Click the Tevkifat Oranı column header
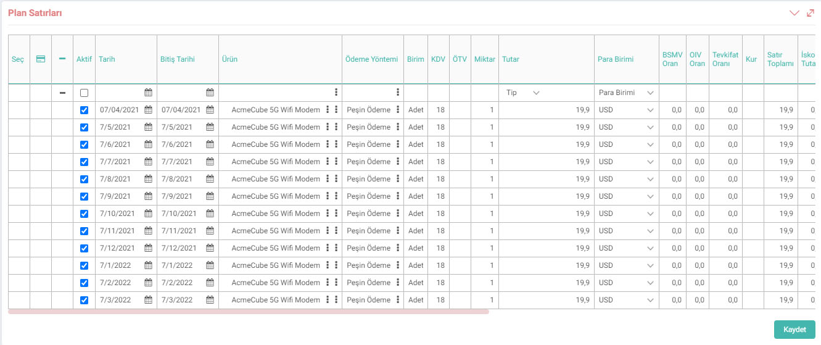Image resolution: width=821 pixels, height=345 pixels. 725,59
